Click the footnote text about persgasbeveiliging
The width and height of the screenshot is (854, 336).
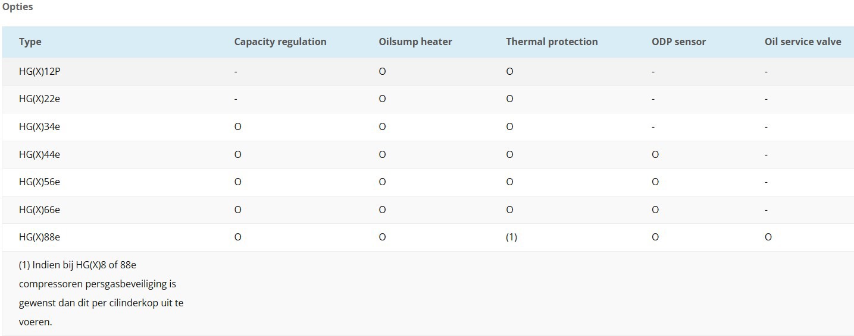tap(101, 293)
